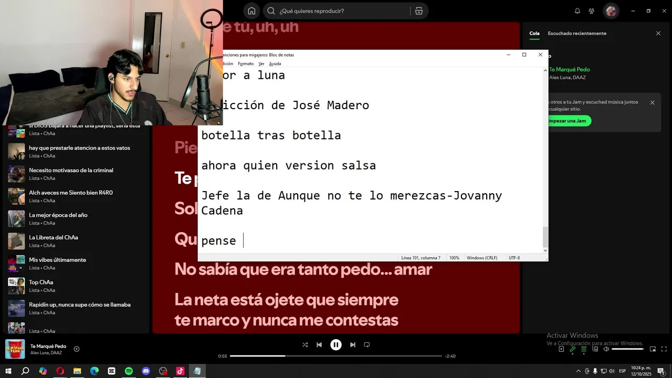Open Spotify notifications bell icon
This screenshot has height=378, width=672.
[x=577, y=11]
